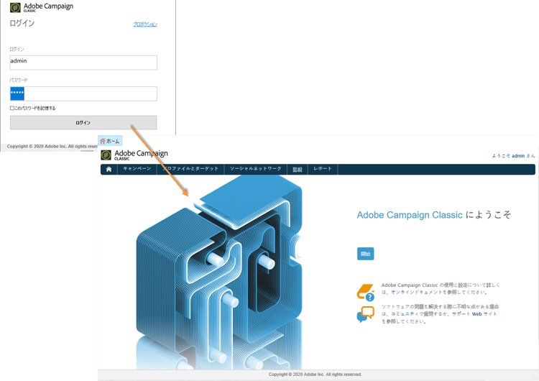539x381 pixels.
Task: Open the サポート Web サイト link
Action: pos(474,314)
